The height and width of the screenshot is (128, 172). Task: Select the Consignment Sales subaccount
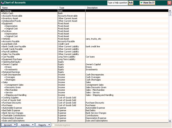14,85
